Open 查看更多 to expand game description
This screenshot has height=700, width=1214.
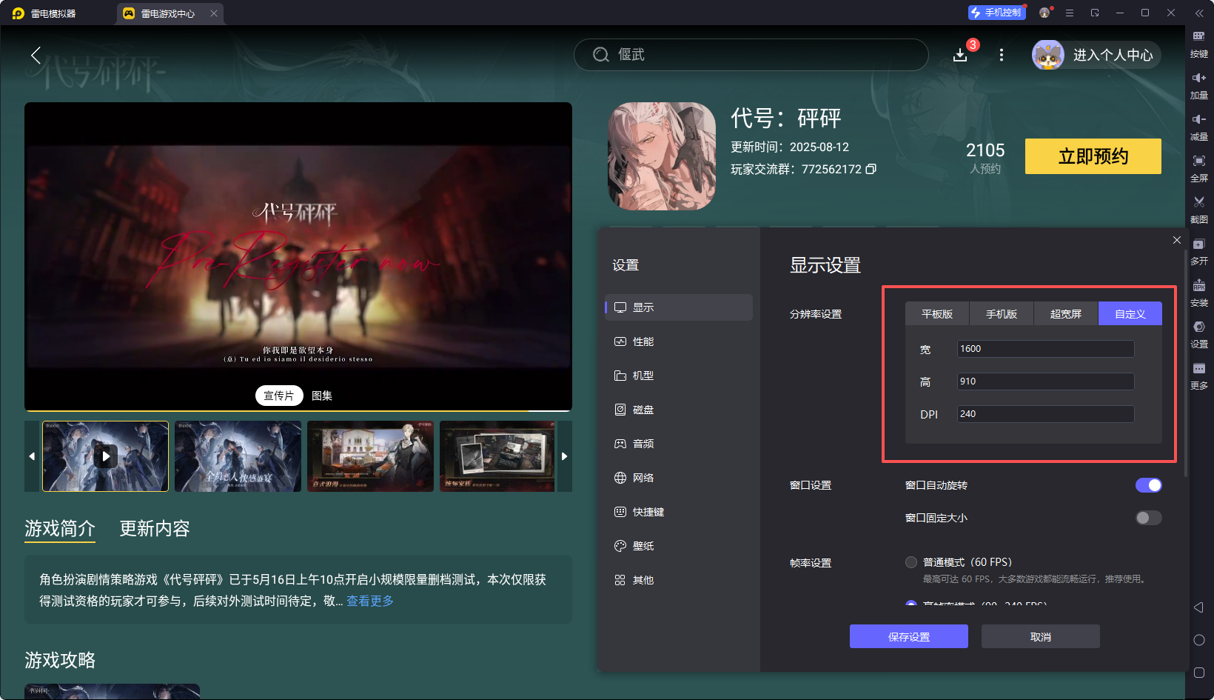[370, 601]
